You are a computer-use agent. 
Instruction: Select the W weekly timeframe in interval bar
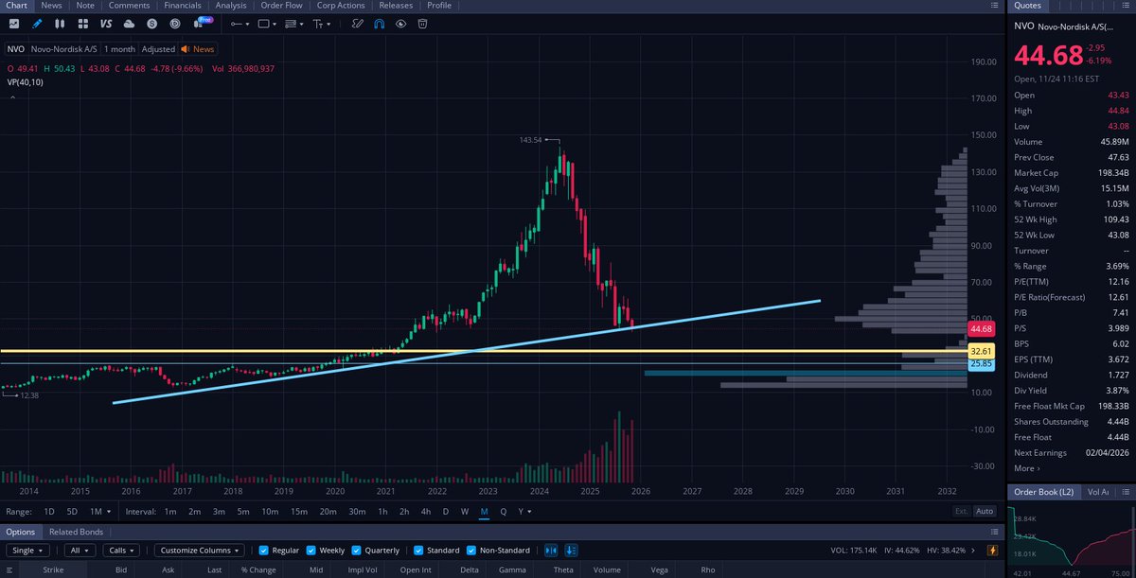464,510
